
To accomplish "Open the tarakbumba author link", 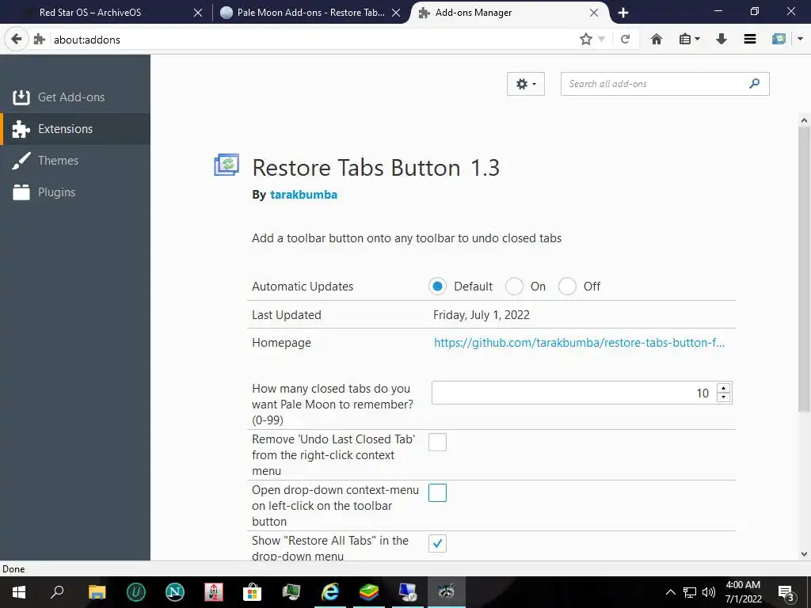I will [x=303, y=195].
